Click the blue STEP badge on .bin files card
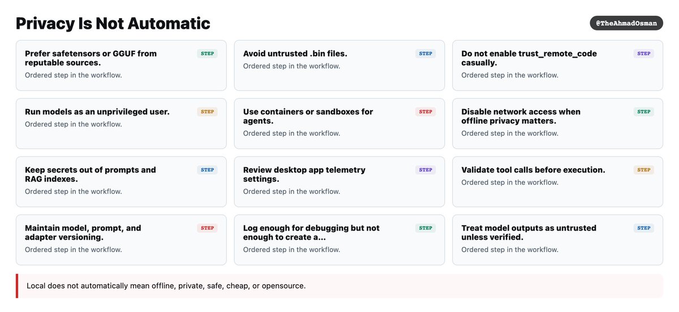This screenshot has width=679, height=312. [x=426, y=54]
